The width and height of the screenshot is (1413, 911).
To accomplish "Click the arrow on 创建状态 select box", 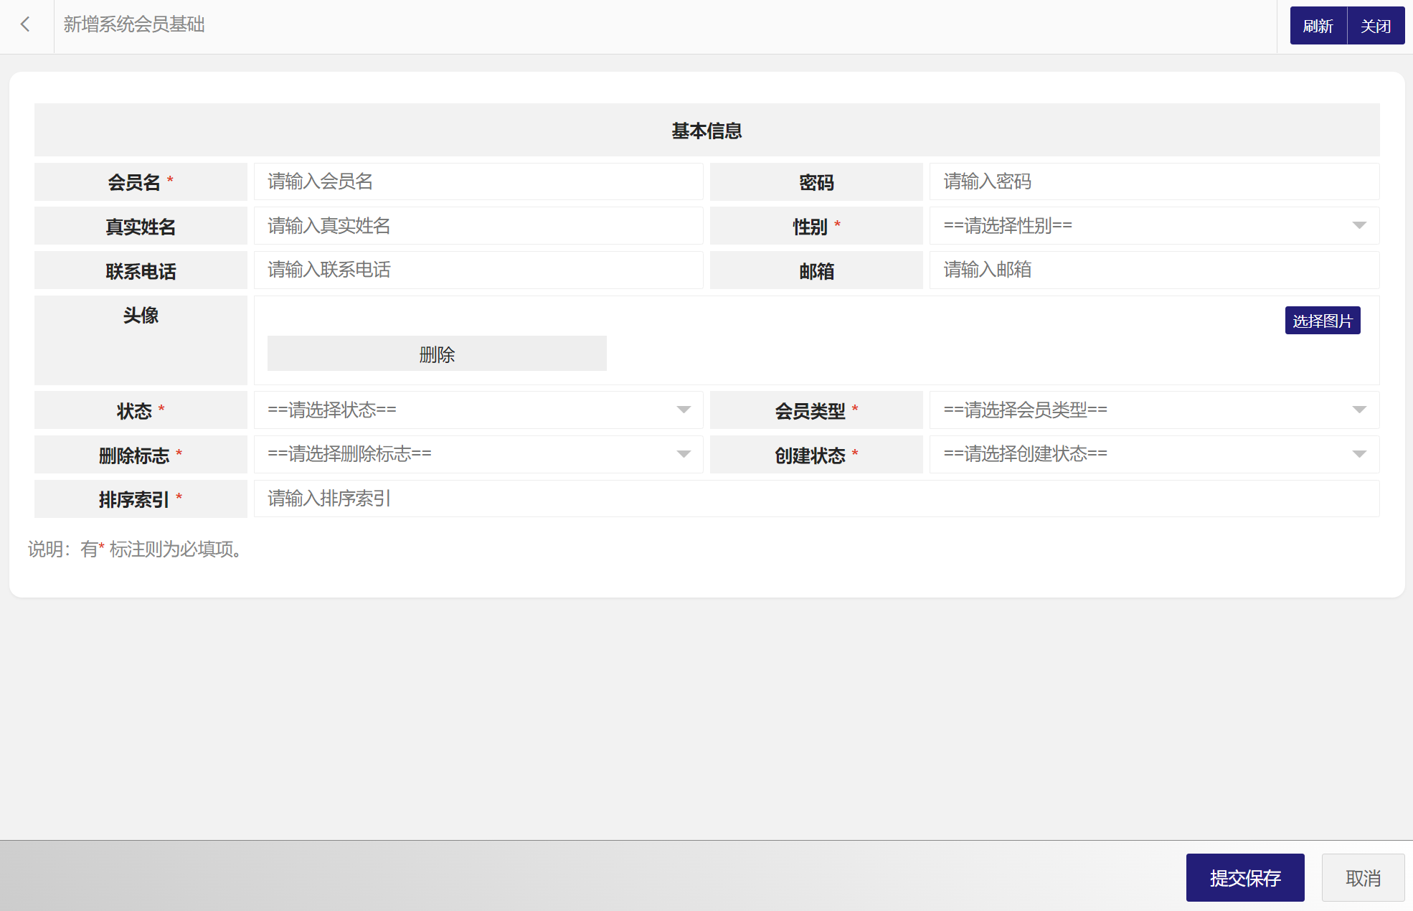I will [1358, 454].
